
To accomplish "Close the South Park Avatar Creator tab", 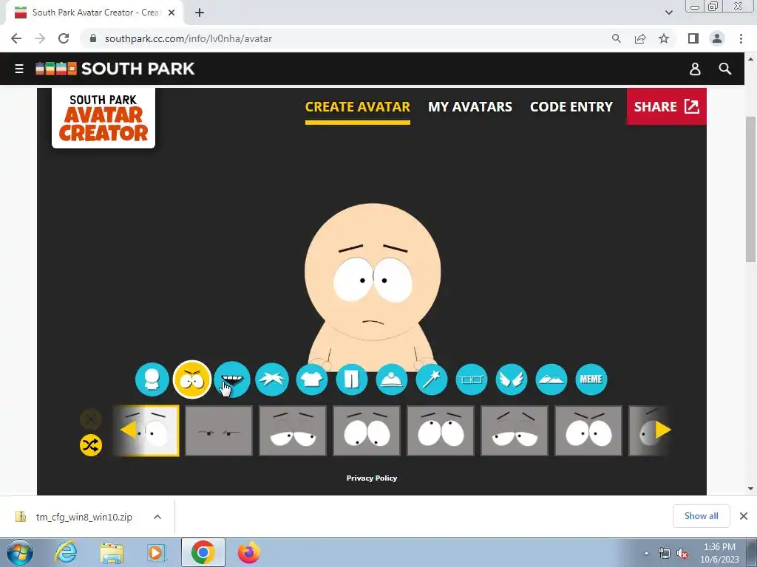I will 172,13.
